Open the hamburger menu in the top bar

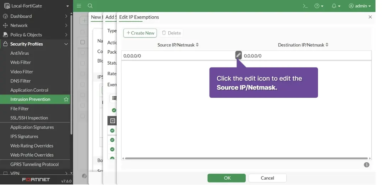click(79, 6)
